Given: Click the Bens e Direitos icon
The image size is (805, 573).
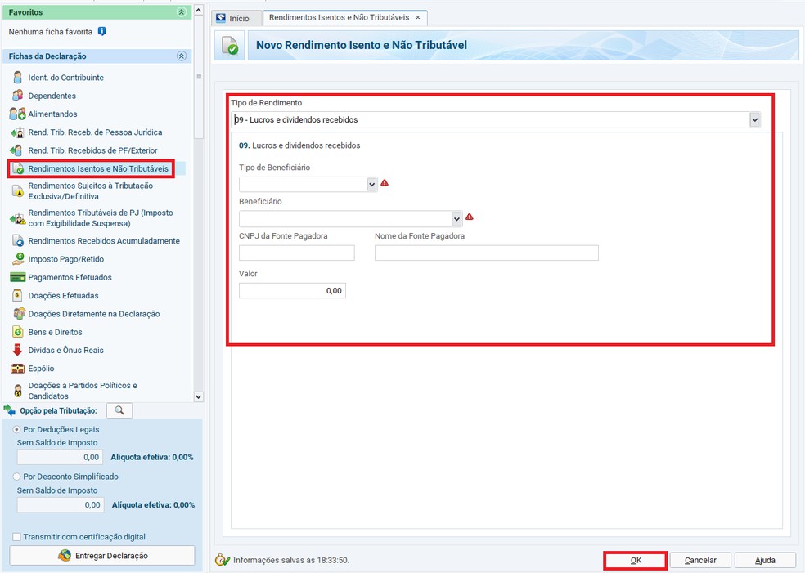Looking at the screenshot, I should pyautogui.click(x=17, y=332).
